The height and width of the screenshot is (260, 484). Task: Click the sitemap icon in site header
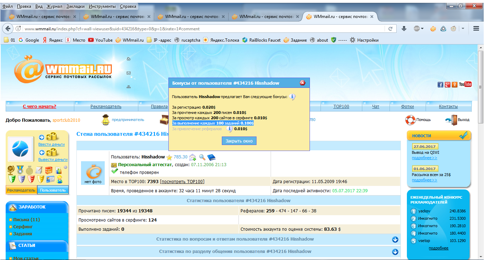pos(128,87)
